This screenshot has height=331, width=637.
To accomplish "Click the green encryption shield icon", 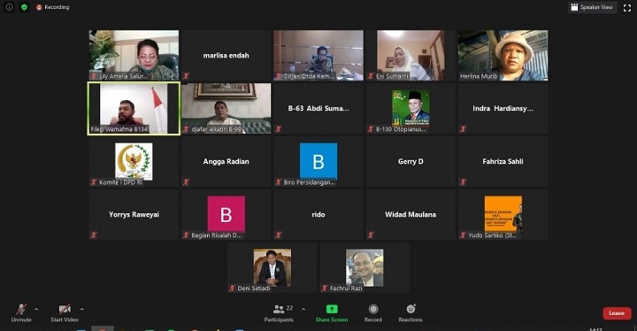I will 25,7.
